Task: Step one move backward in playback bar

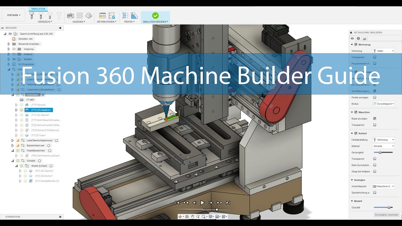Action: coord(194,203)
